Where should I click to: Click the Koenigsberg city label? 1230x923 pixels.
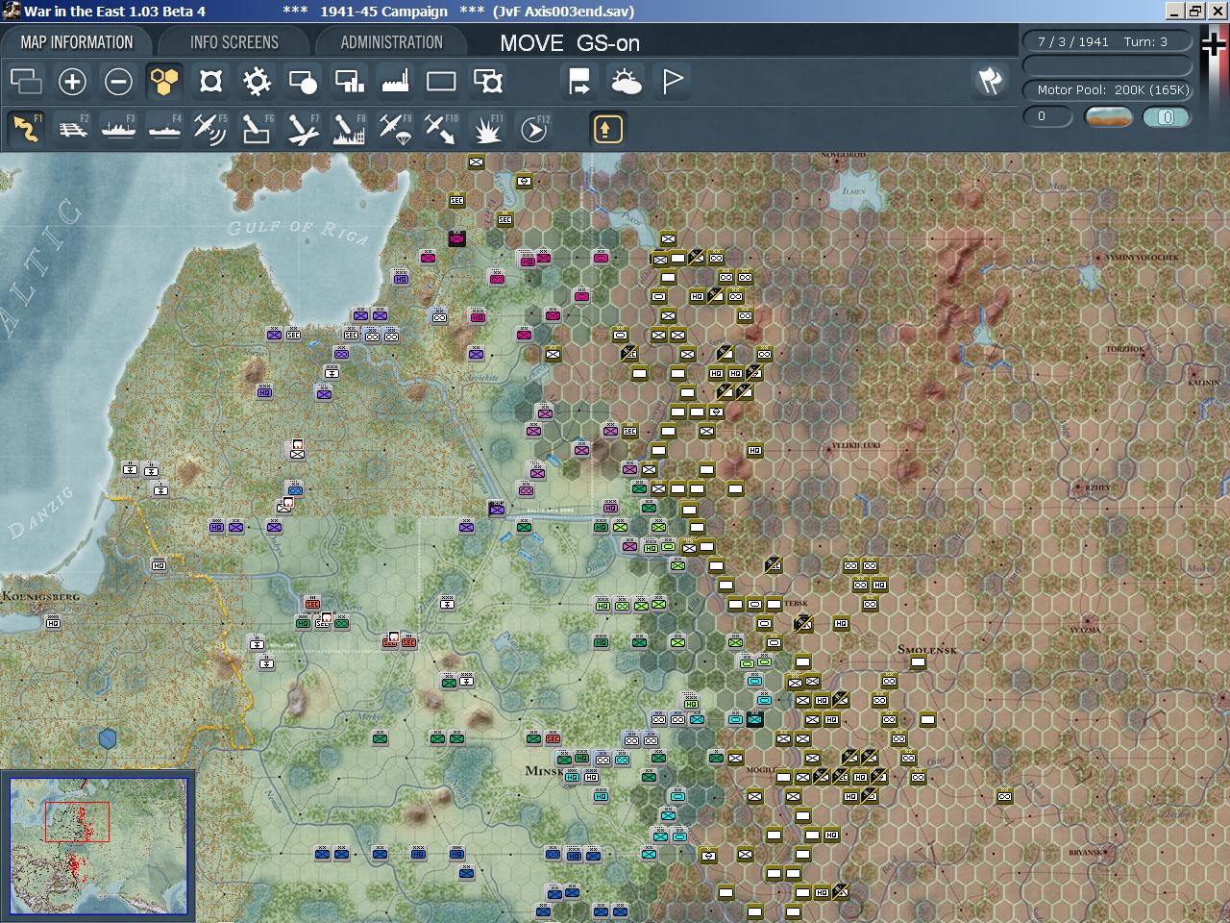tap(40, 596)
